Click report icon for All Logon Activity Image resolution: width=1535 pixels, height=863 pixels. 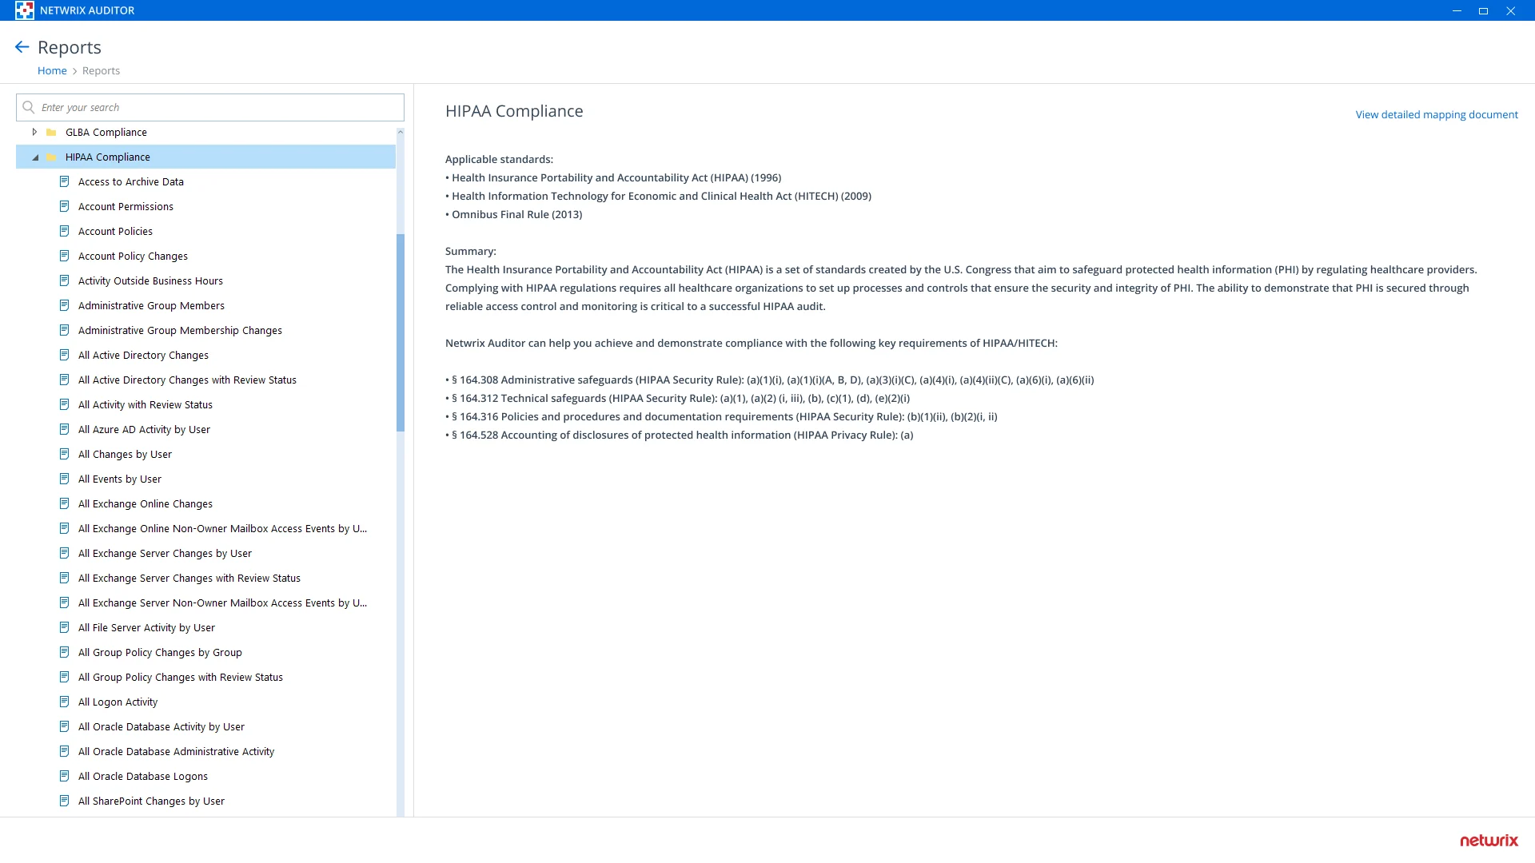click(x=65, y=702)
